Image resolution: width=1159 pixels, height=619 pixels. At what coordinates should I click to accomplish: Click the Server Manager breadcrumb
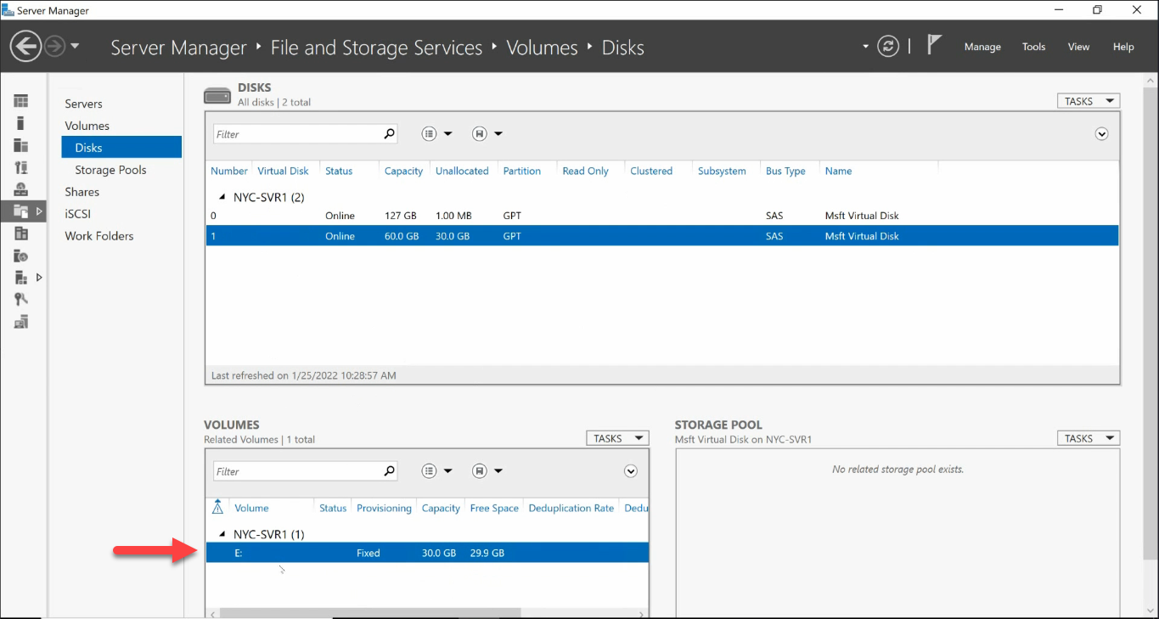tap(178, 48)
